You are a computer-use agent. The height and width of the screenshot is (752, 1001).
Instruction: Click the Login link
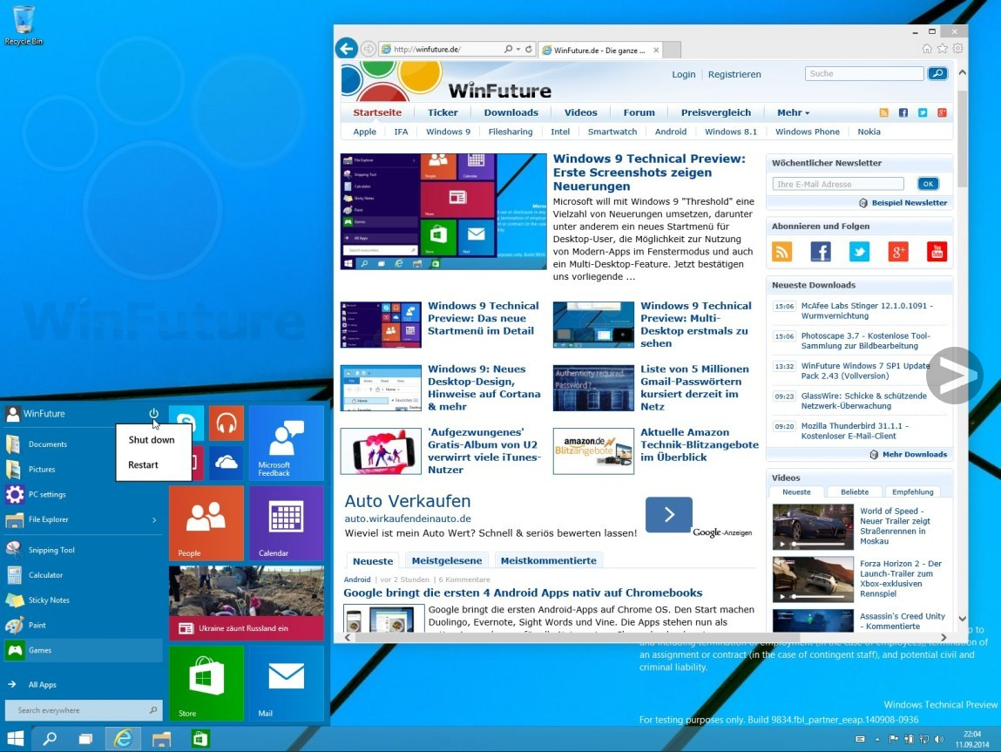(683, 75)
